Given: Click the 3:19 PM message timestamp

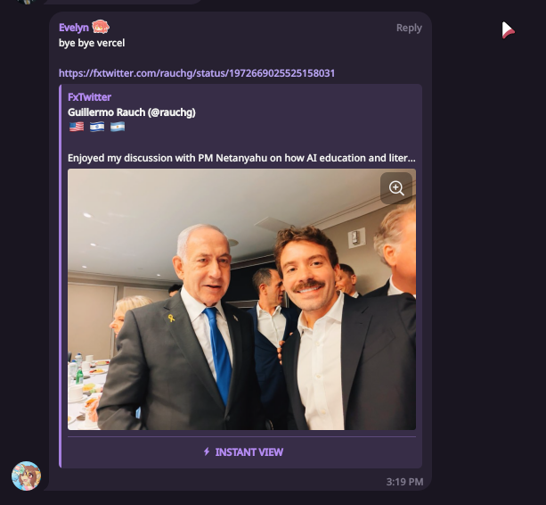Looking at the screenshot, I should [x=404, y=482].
